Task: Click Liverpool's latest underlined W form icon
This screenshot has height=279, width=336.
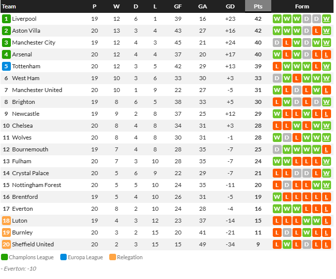Action: (x=326, y=19)
